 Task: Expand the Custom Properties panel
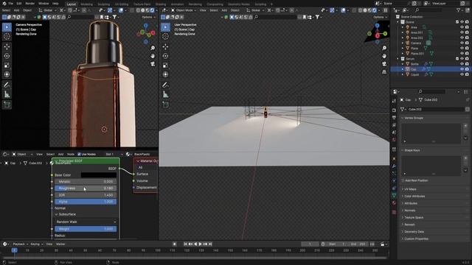416,239
